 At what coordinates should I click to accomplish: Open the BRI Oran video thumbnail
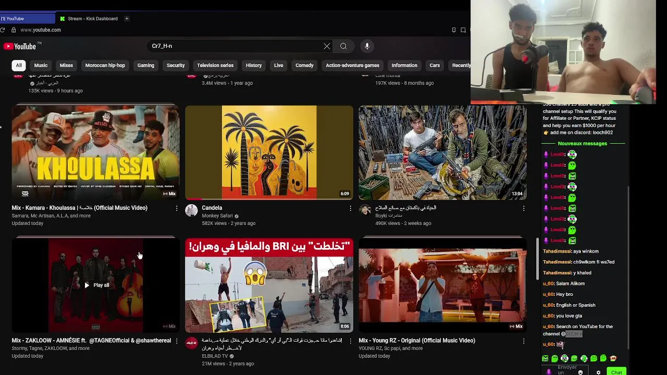point(269,285)
